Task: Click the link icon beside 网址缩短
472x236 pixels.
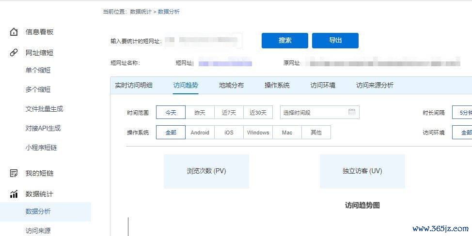Action: (14, 53)
